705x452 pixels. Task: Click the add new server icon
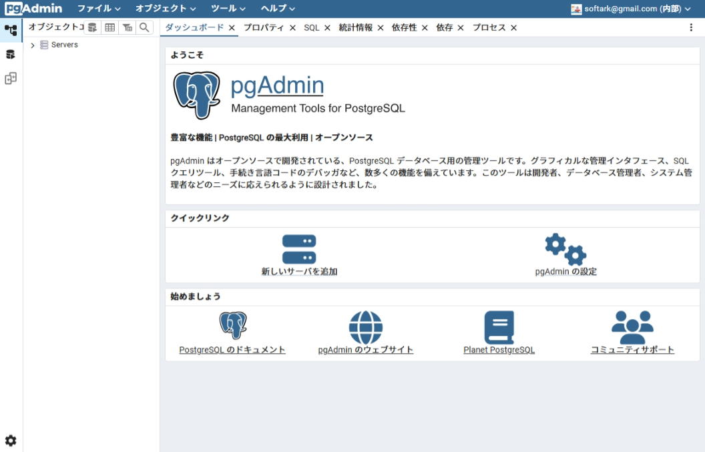[299, 249]
